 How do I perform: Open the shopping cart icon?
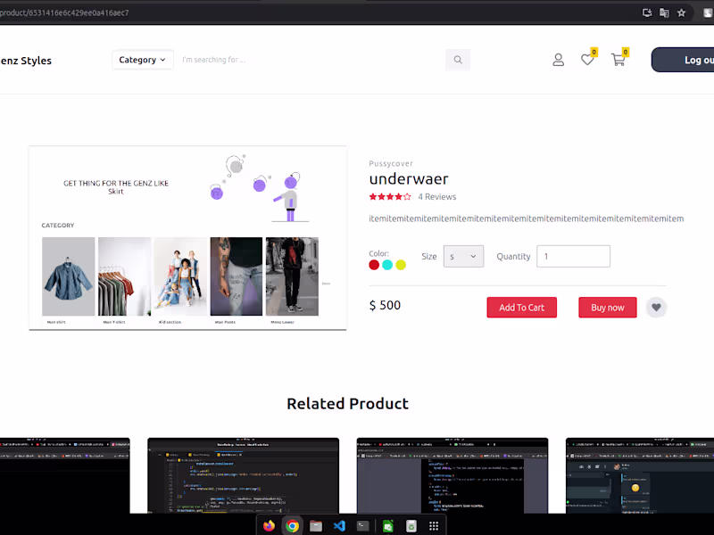point(618,60)
